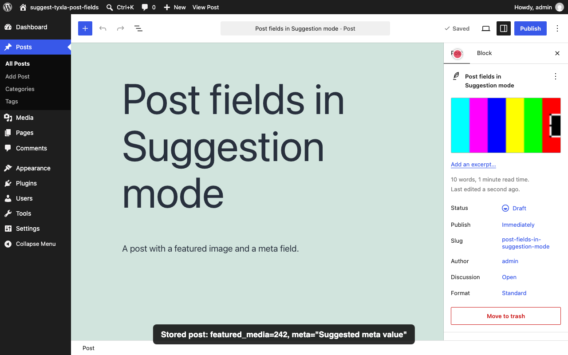Switch to the Block tab
Image resolution: width=568 pixels, height=355 pixels.
pos(484,53)
